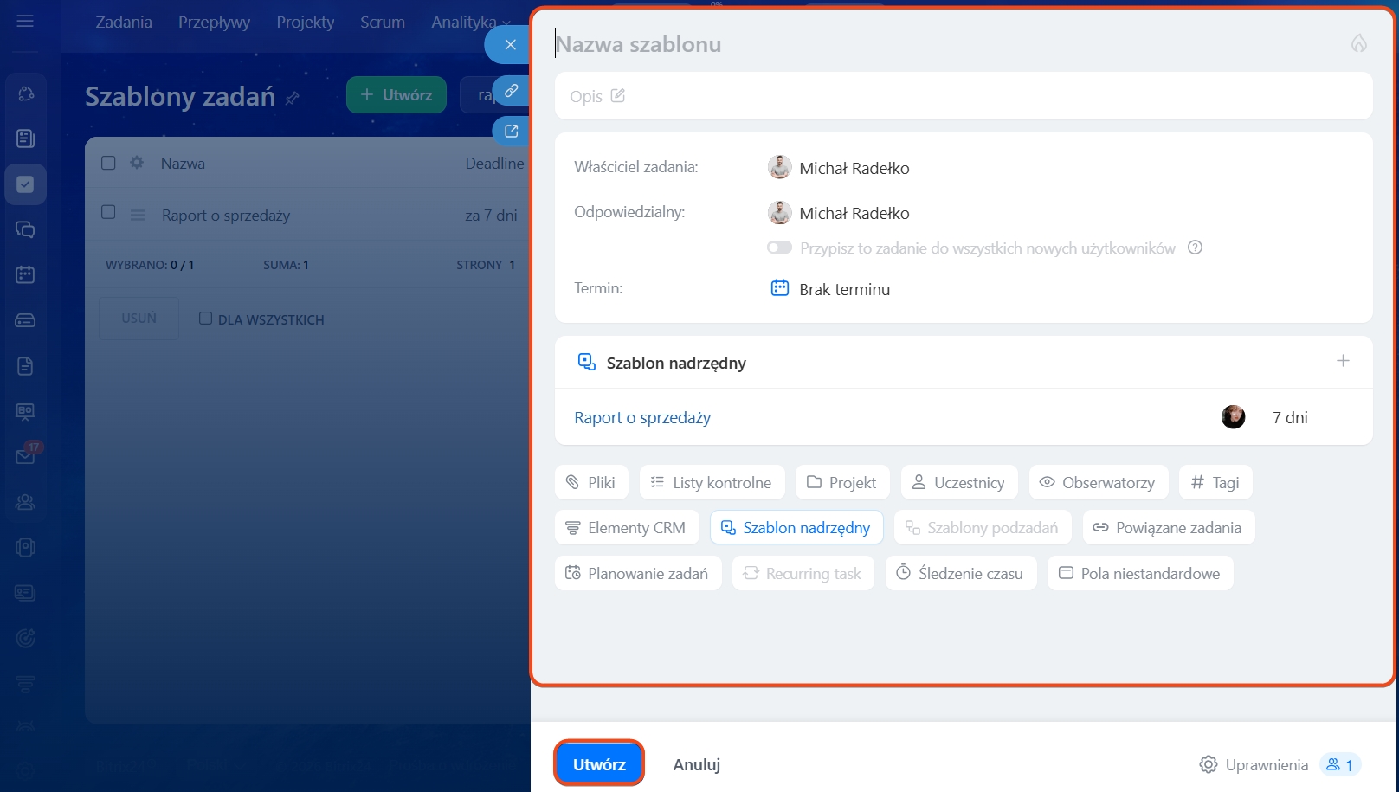Click the USUŃ button
This screenshot has height=792, width=1399.
[139, 318]
